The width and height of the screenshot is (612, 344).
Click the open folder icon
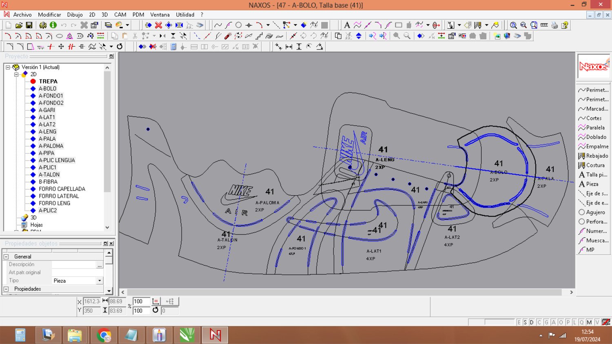19,25
